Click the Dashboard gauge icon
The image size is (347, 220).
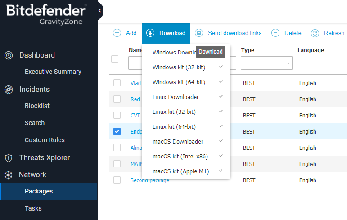(x=9, y=55)
